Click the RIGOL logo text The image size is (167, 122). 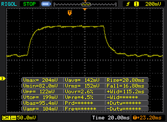pyautogui.click(x=9, y=4)
